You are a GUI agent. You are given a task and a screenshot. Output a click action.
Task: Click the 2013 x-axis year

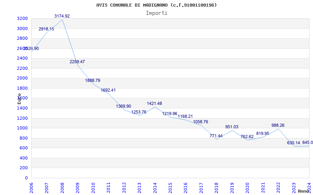[139, 188]
